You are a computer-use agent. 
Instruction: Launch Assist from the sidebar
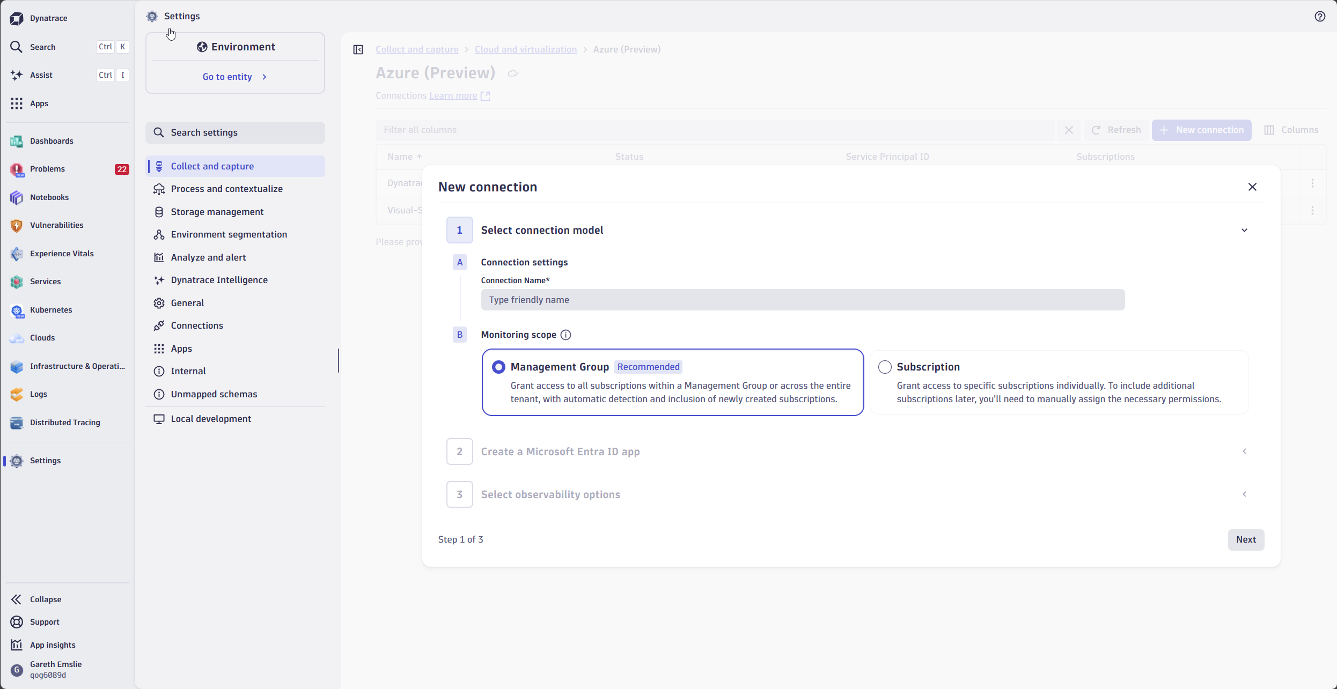(69, 75)
